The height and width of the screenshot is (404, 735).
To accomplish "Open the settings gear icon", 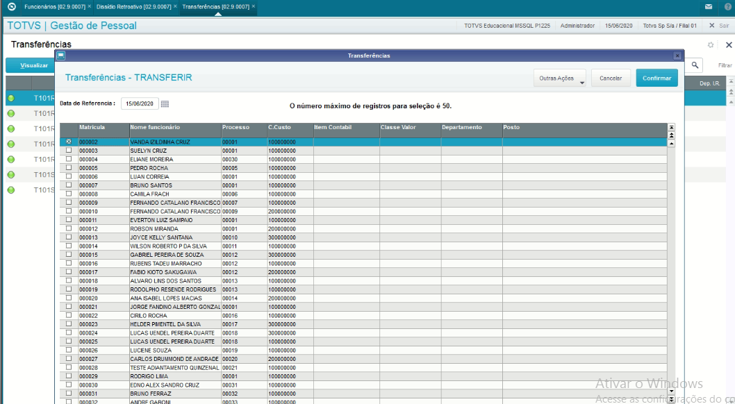I will 711,45.
